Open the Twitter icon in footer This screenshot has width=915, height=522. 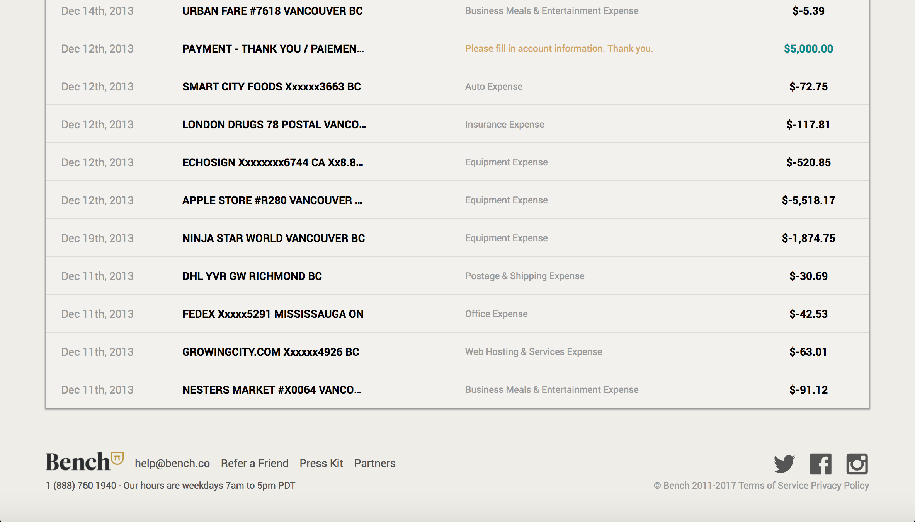point(784,464)
